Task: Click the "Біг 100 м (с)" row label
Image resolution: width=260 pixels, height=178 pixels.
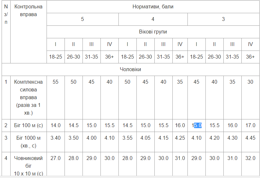Action: 28,125
